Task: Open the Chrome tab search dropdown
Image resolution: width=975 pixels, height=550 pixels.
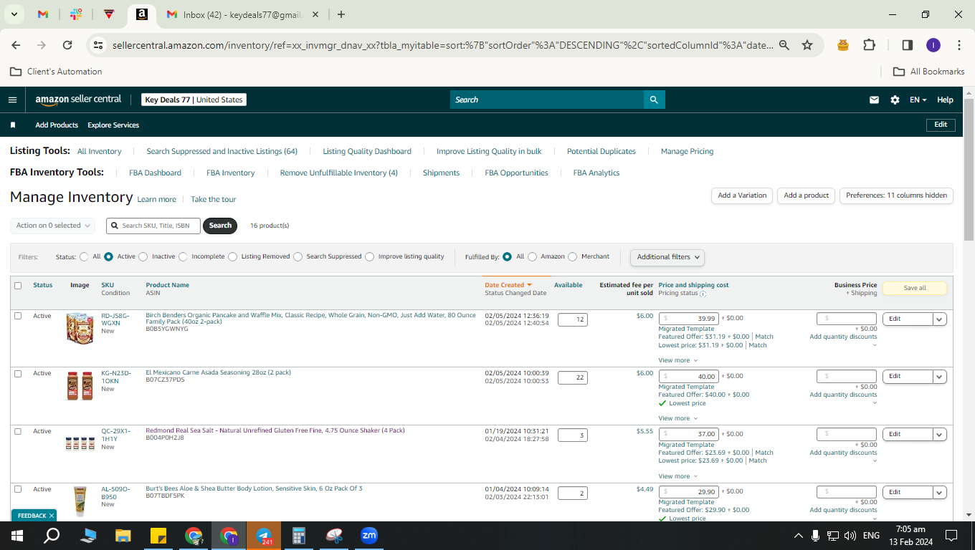Action: coord(14,14)
